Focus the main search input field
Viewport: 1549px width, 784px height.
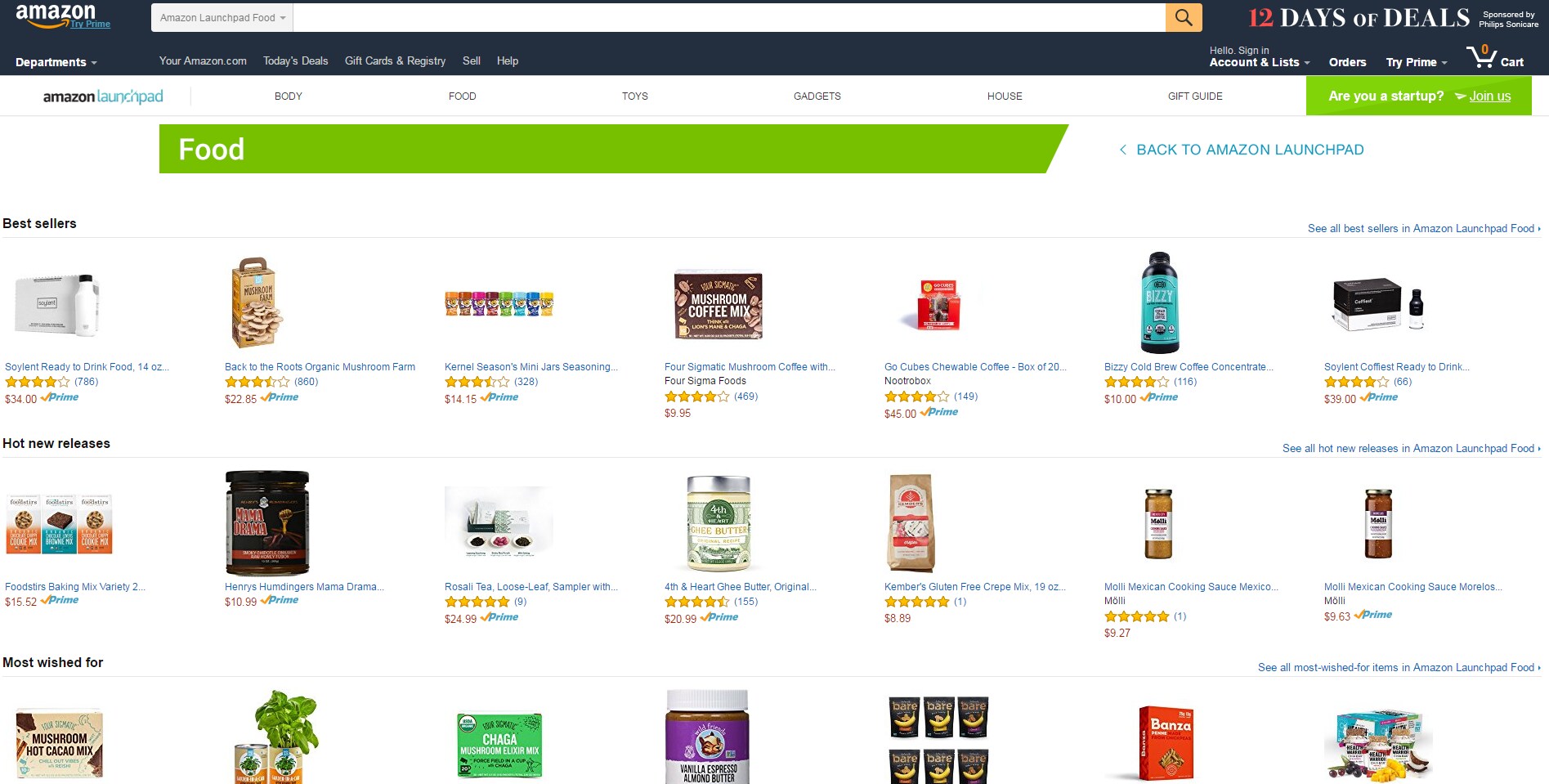[729, 17]
